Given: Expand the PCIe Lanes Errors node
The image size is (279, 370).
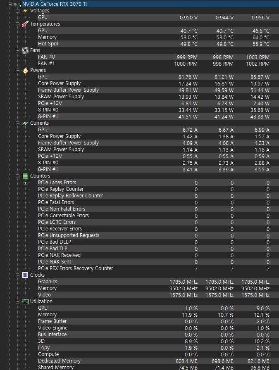Looking at the screenshot, I should [25, 183].
